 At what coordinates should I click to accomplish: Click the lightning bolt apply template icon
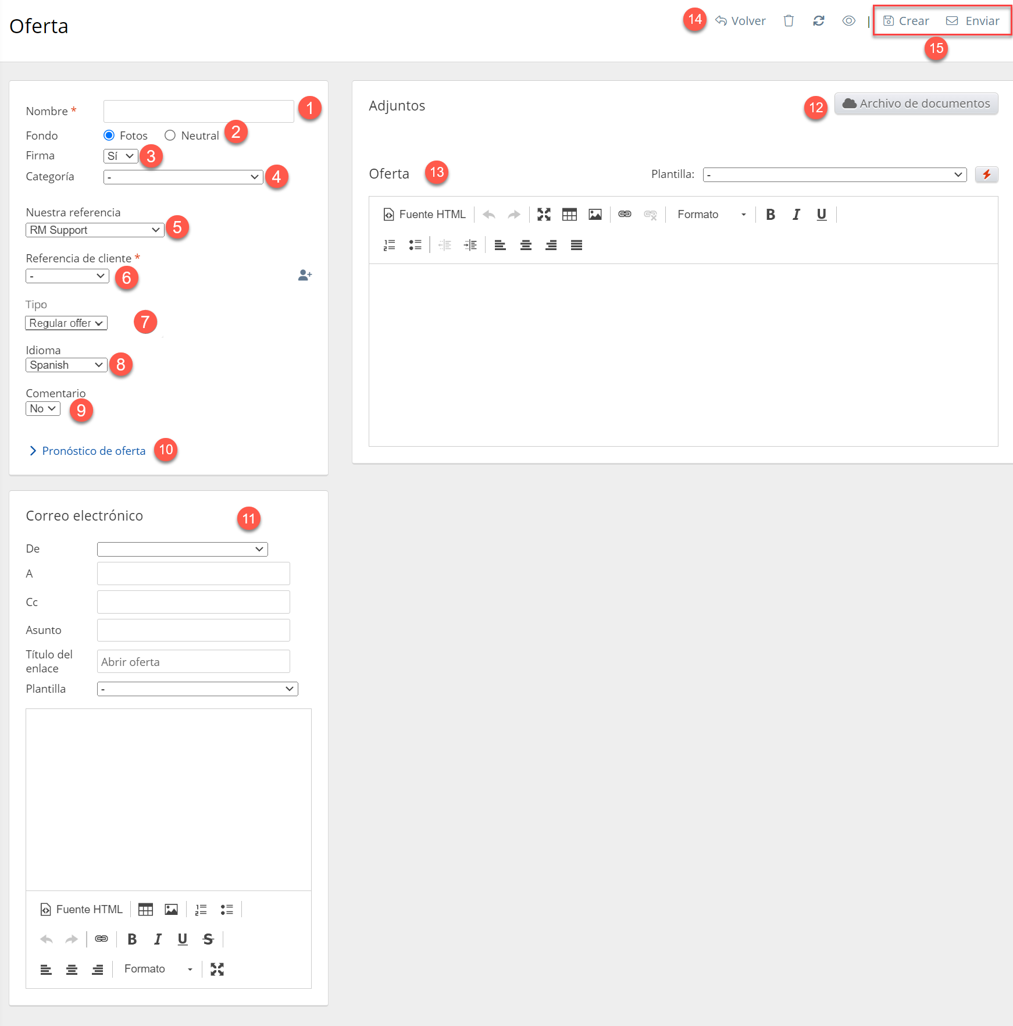[986, 174]
